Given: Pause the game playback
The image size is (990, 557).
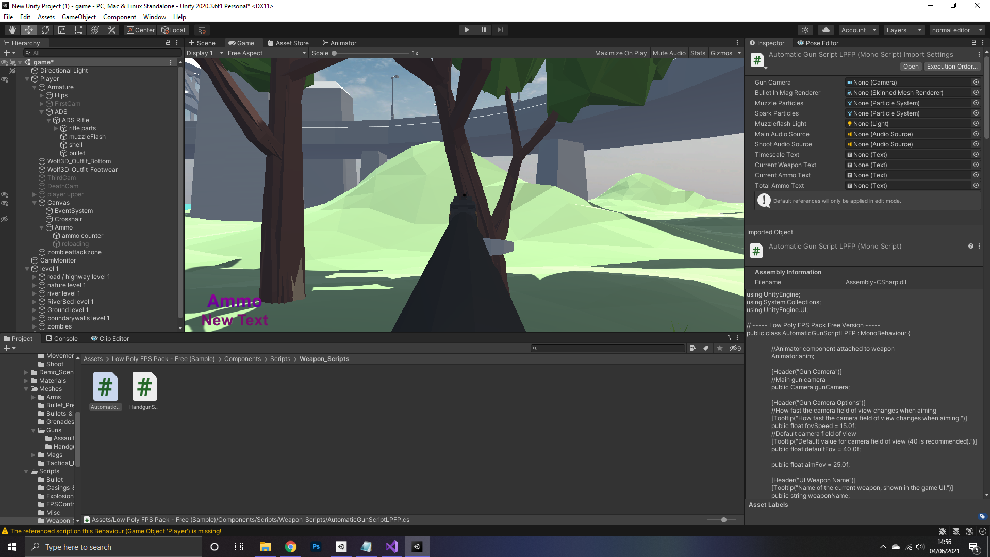Looking at the screenshot, I should (483, 30).
